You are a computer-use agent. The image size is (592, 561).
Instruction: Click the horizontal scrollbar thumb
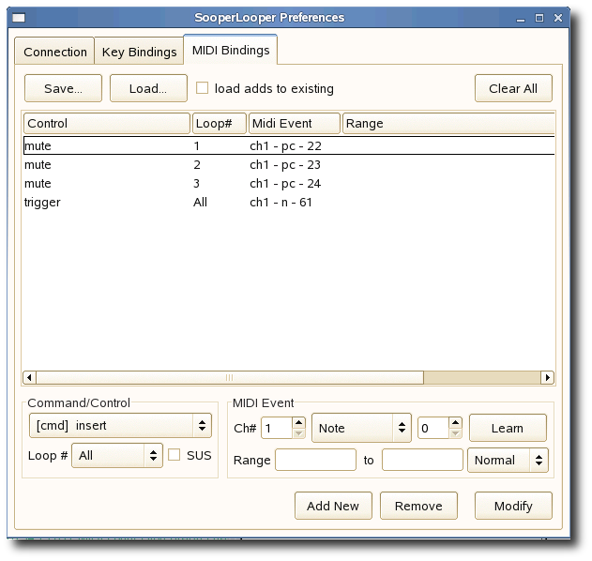[230, 377]
